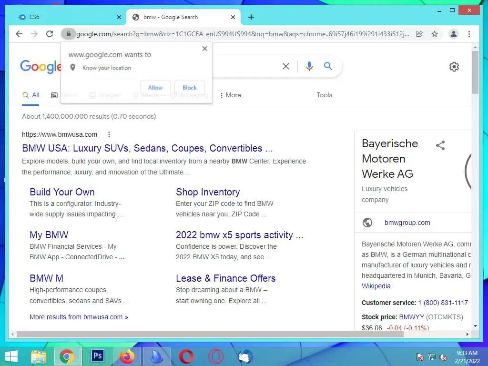Screen dimensions: 488x366
Task: Open the search Tools options
Action: [324, 95]
